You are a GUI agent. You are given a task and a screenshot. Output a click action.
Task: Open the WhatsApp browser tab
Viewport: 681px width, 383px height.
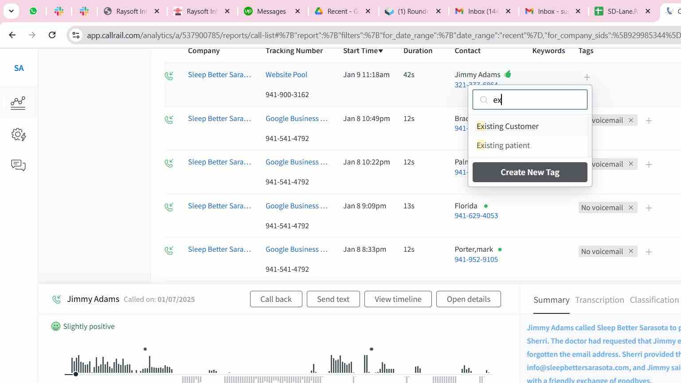click(33, 11)
